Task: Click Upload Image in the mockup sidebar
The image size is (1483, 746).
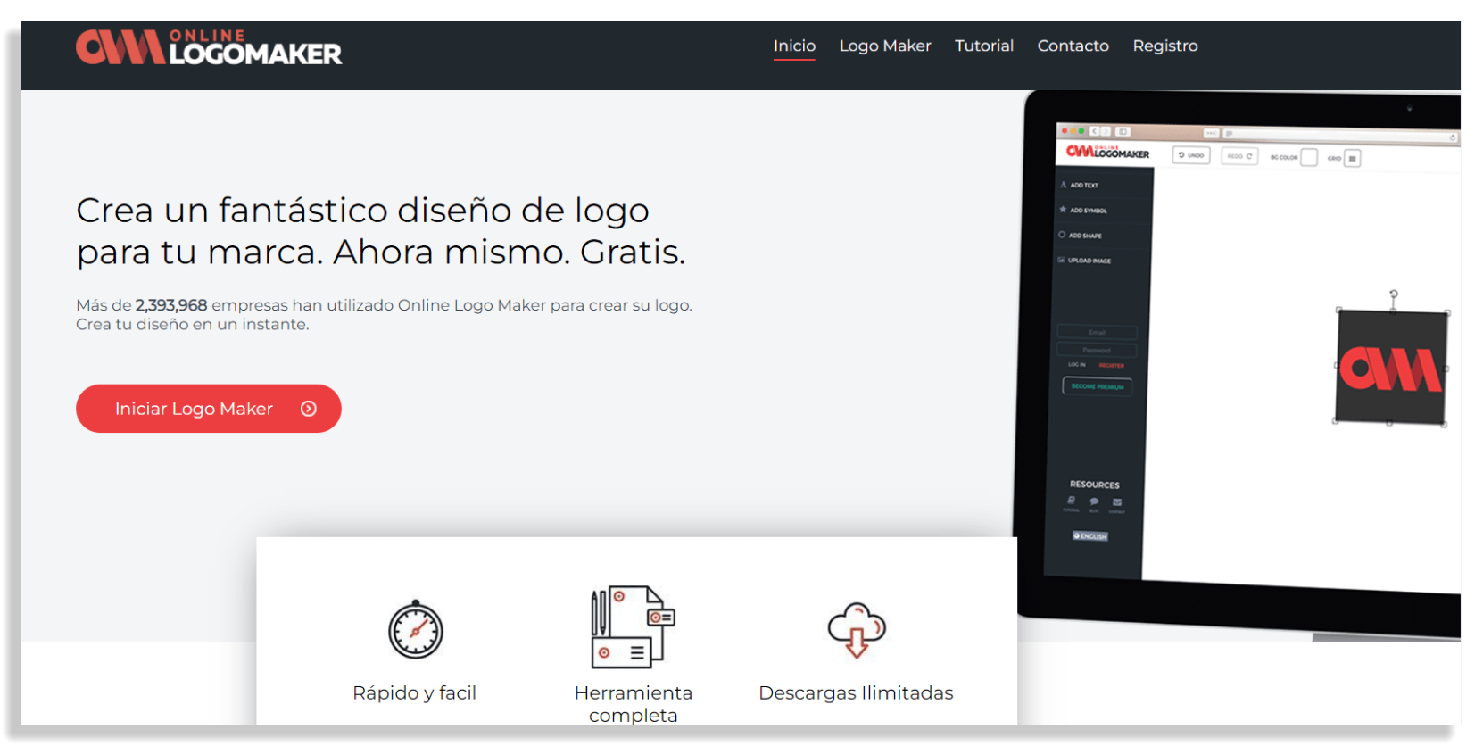Action: tap(1085, 261)
